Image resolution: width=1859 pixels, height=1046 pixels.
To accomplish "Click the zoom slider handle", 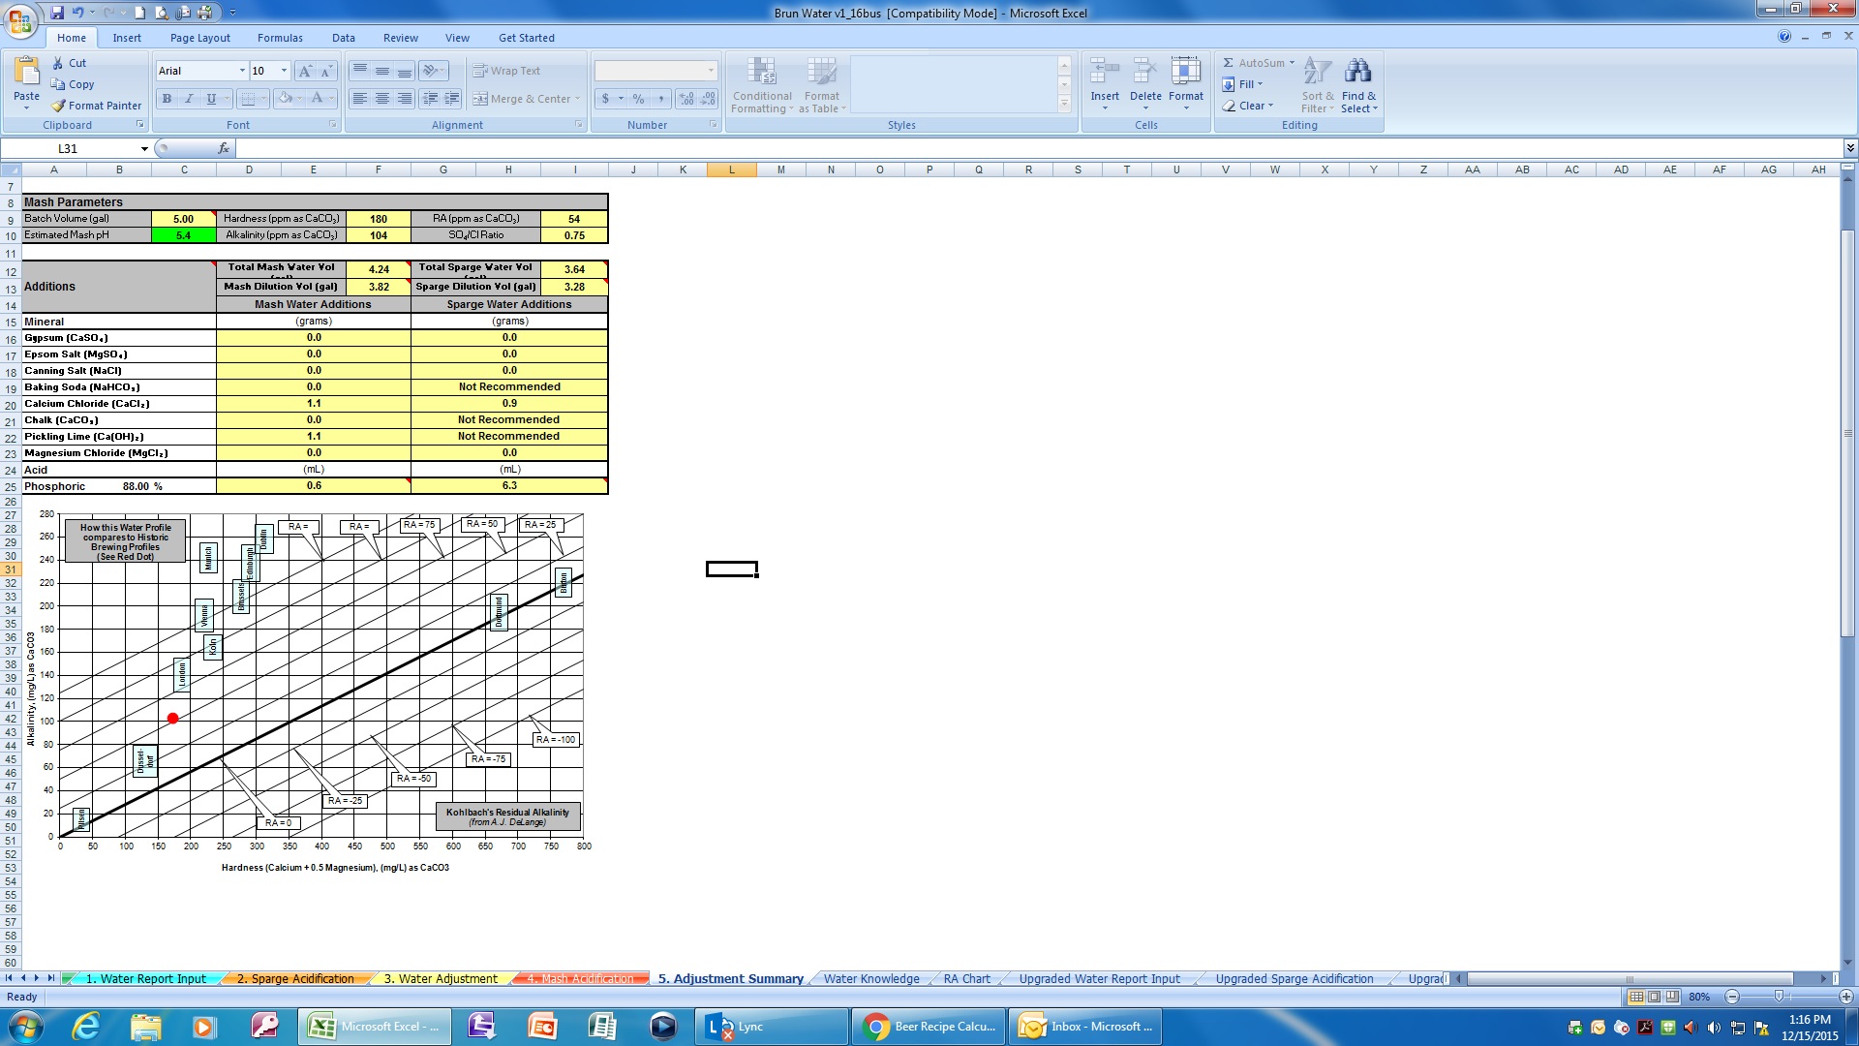I will click(1779, 997).
